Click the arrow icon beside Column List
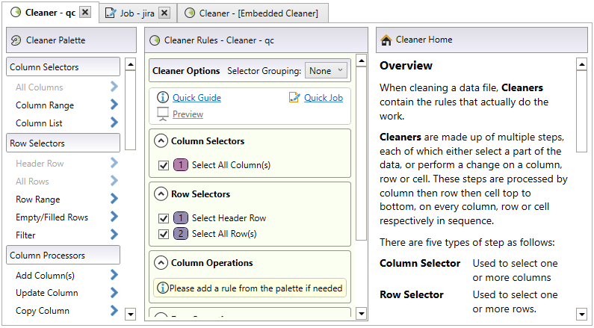The image size is (594, 328). [114, 123]
